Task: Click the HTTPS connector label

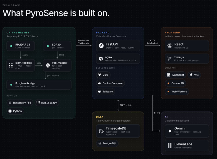Action: pyautogui.click(x=157, y=113)
